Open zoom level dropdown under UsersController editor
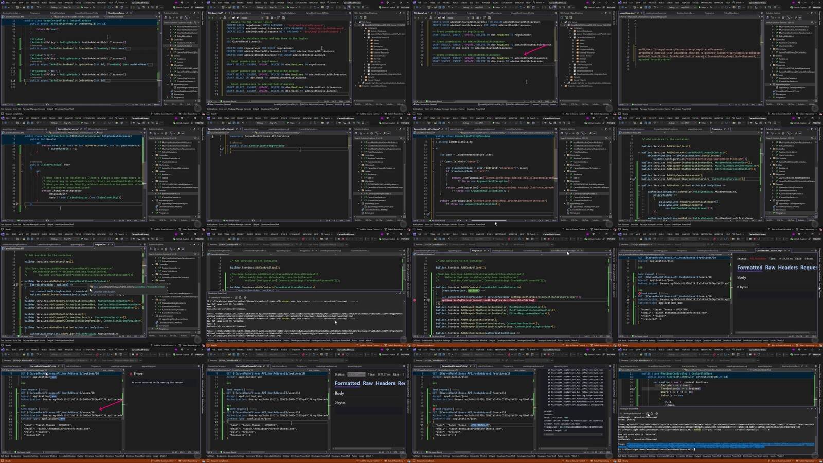This screenshot has width=823, height=463. (7, 104)
